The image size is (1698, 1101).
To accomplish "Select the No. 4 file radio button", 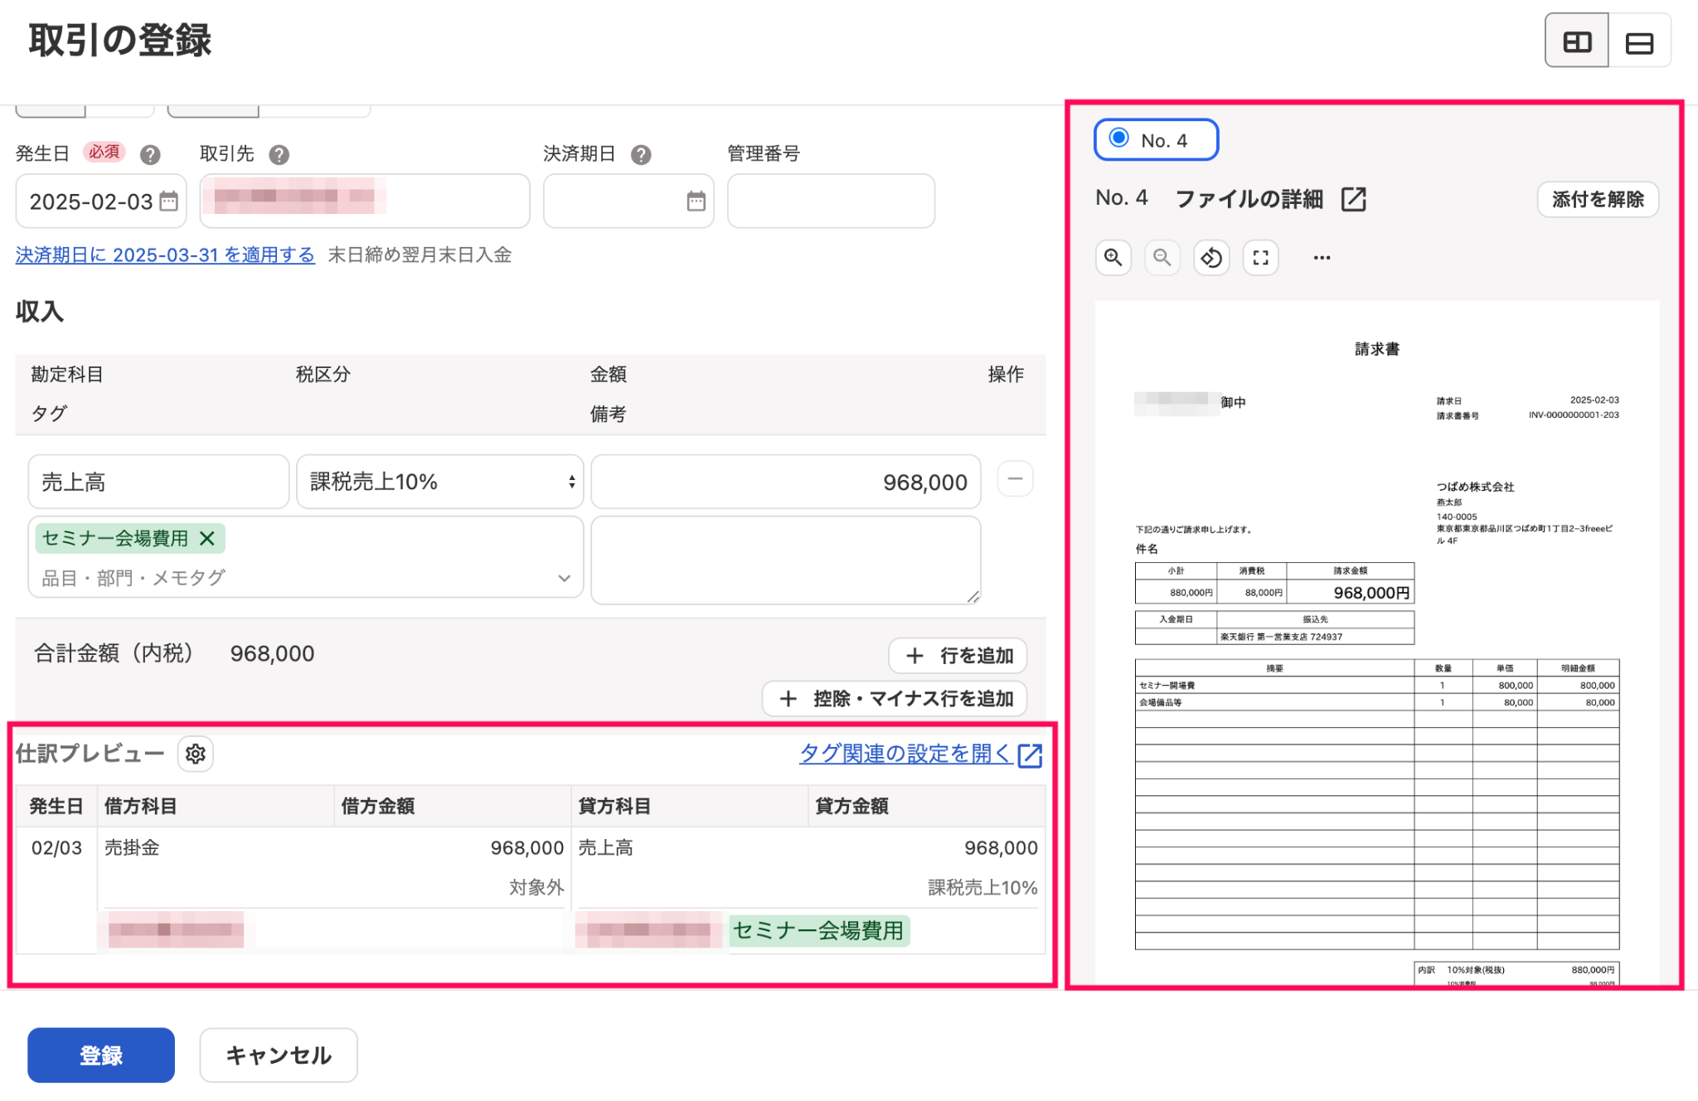I will point(1119,138).
